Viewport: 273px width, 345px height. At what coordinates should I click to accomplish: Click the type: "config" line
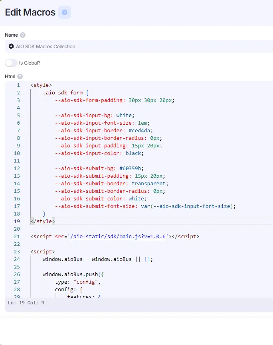click(x=78, y=282)
